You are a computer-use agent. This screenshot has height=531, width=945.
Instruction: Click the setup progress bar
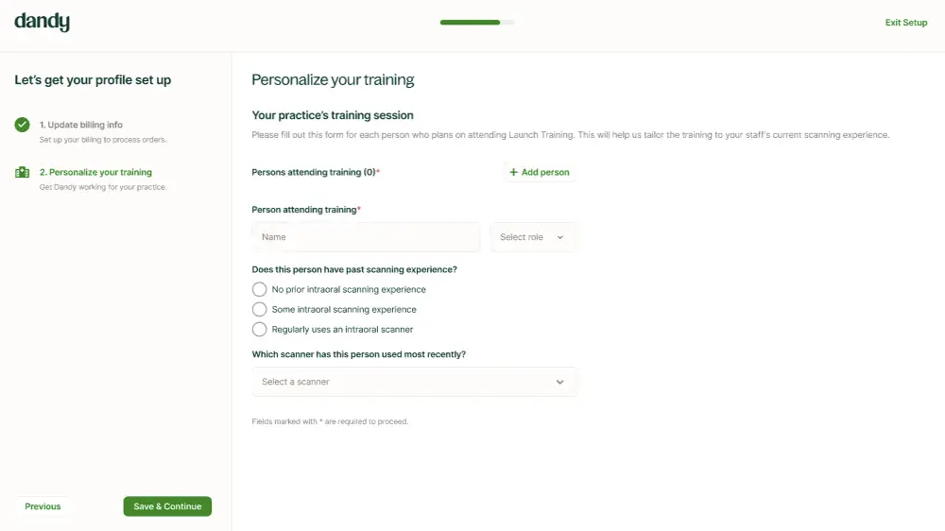[x=477, y=22]
